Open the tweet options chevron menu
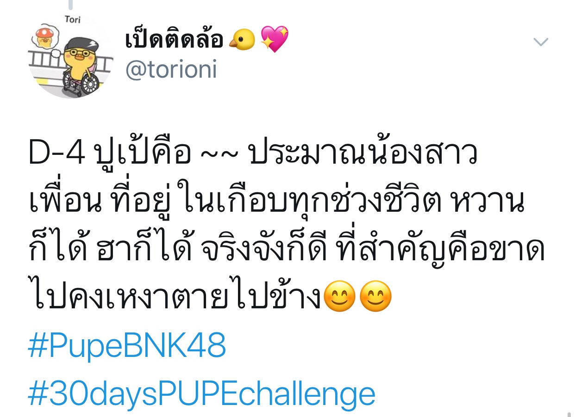This screenshot has width=575, height=417. click(x=541, y=42)
